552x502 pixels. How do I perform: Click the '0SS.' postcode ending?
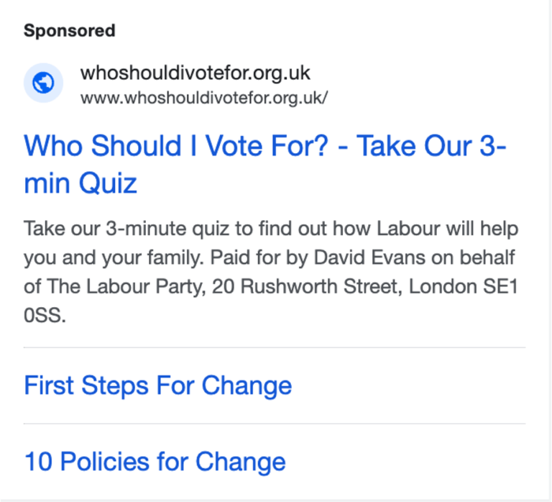(45, 315)
